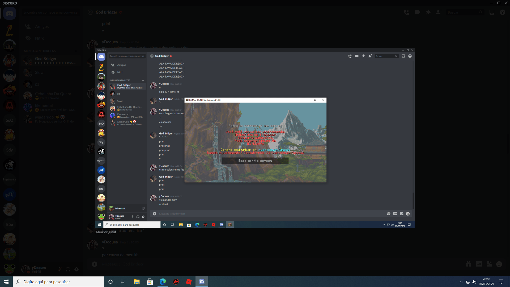The width and height of the screenshot is (510, 287).
Task: Toggle microphone mute in background Discord user panel
Action: point(59,269)
